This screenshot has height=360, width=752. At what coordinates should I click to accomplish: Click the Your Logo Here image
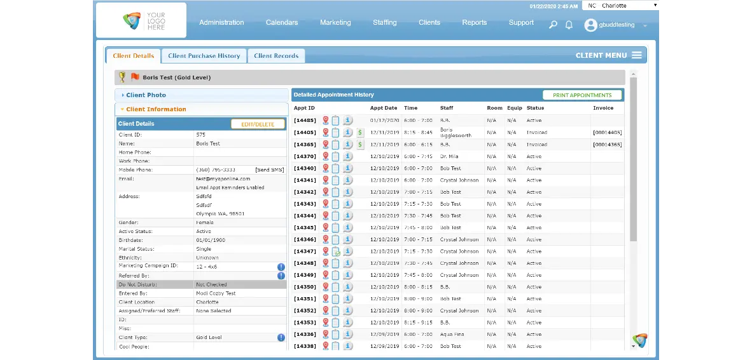[141, 20]
